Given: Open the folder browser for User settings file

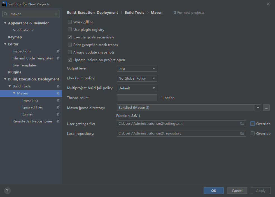Looking at the screenshot, I should click(242, 124).
